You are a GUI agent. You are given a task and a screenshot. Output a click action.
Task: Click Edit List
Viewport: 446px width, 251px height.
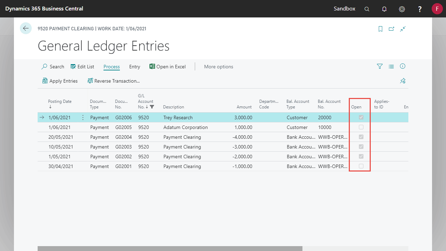(x=82, y=67)
